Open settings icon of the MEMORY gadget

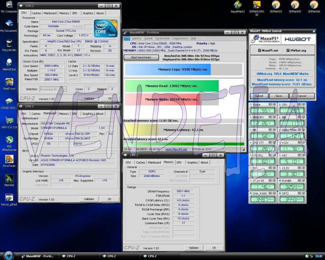pyautogui.click(x=270, y=117)
